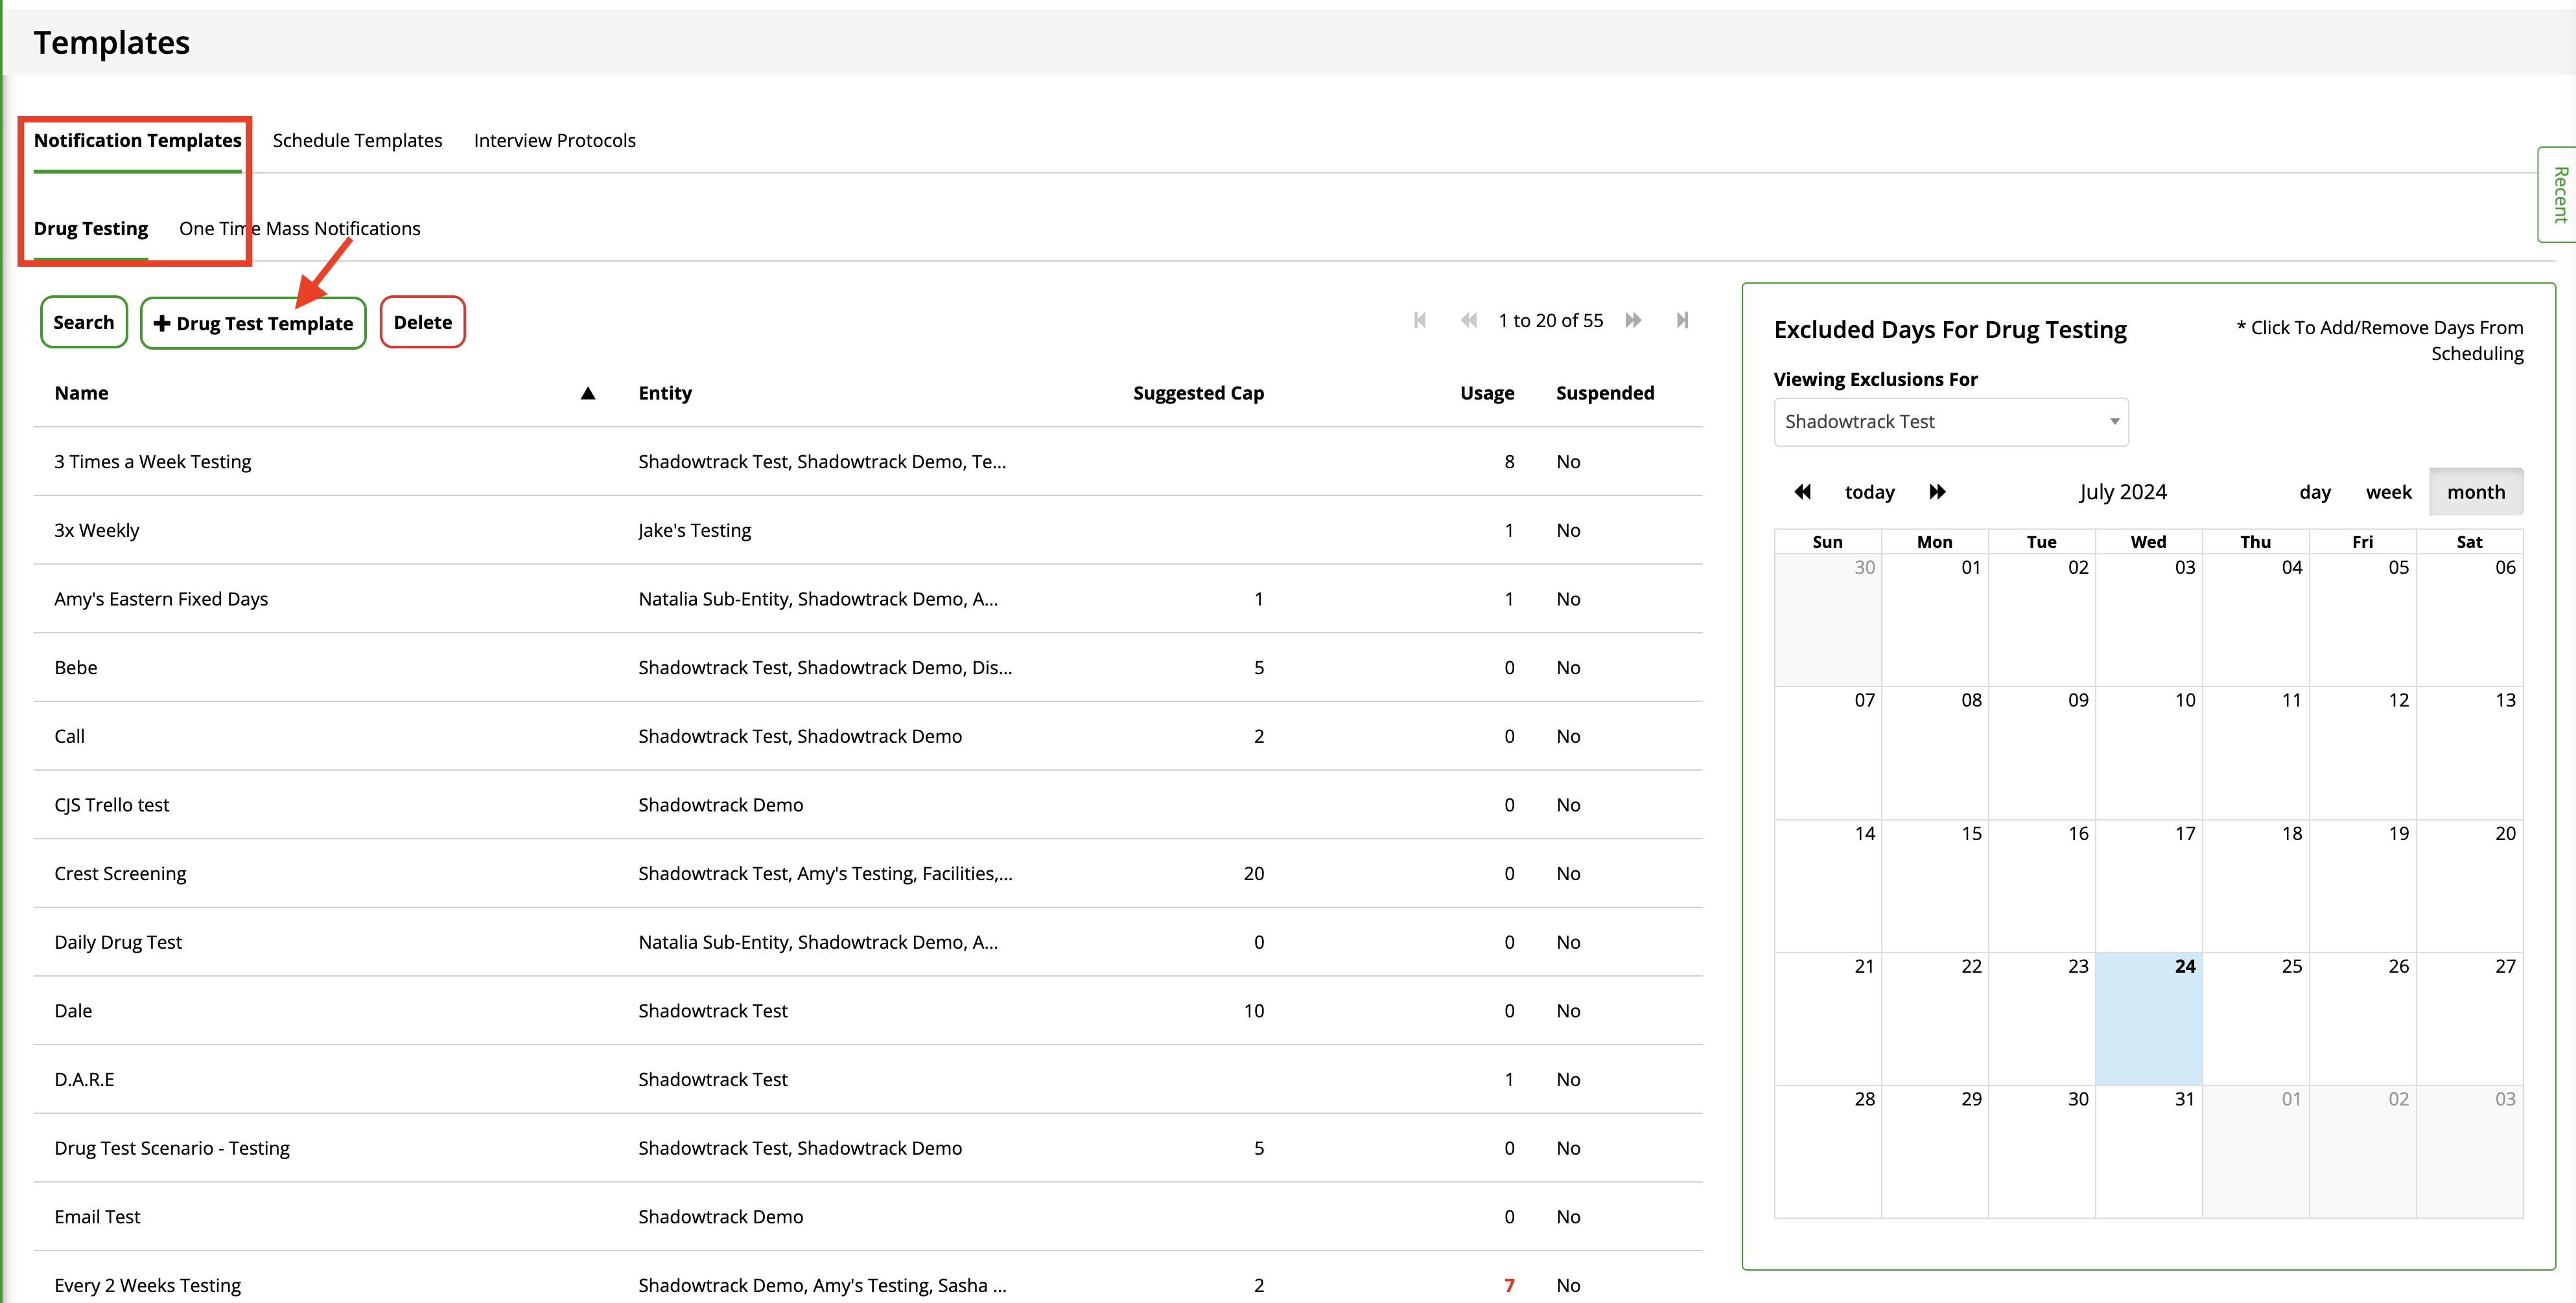Screen dimensions: 2576x1303
Task: Jump to last page of templates
Action: tap(1682, 320)
